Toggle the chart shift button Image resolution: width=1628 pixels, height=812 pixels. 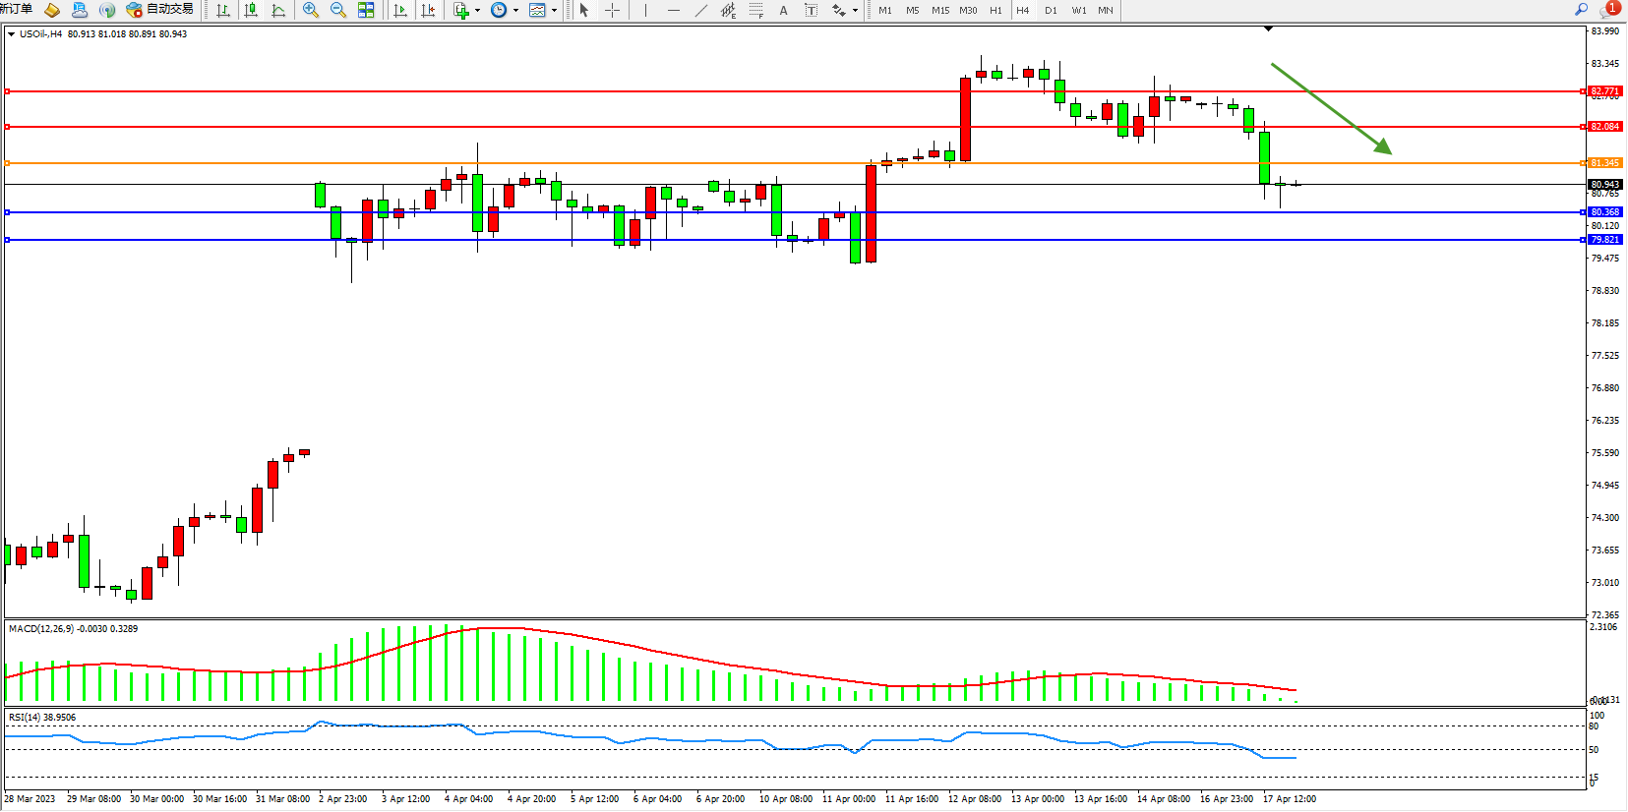click(428, 10)
